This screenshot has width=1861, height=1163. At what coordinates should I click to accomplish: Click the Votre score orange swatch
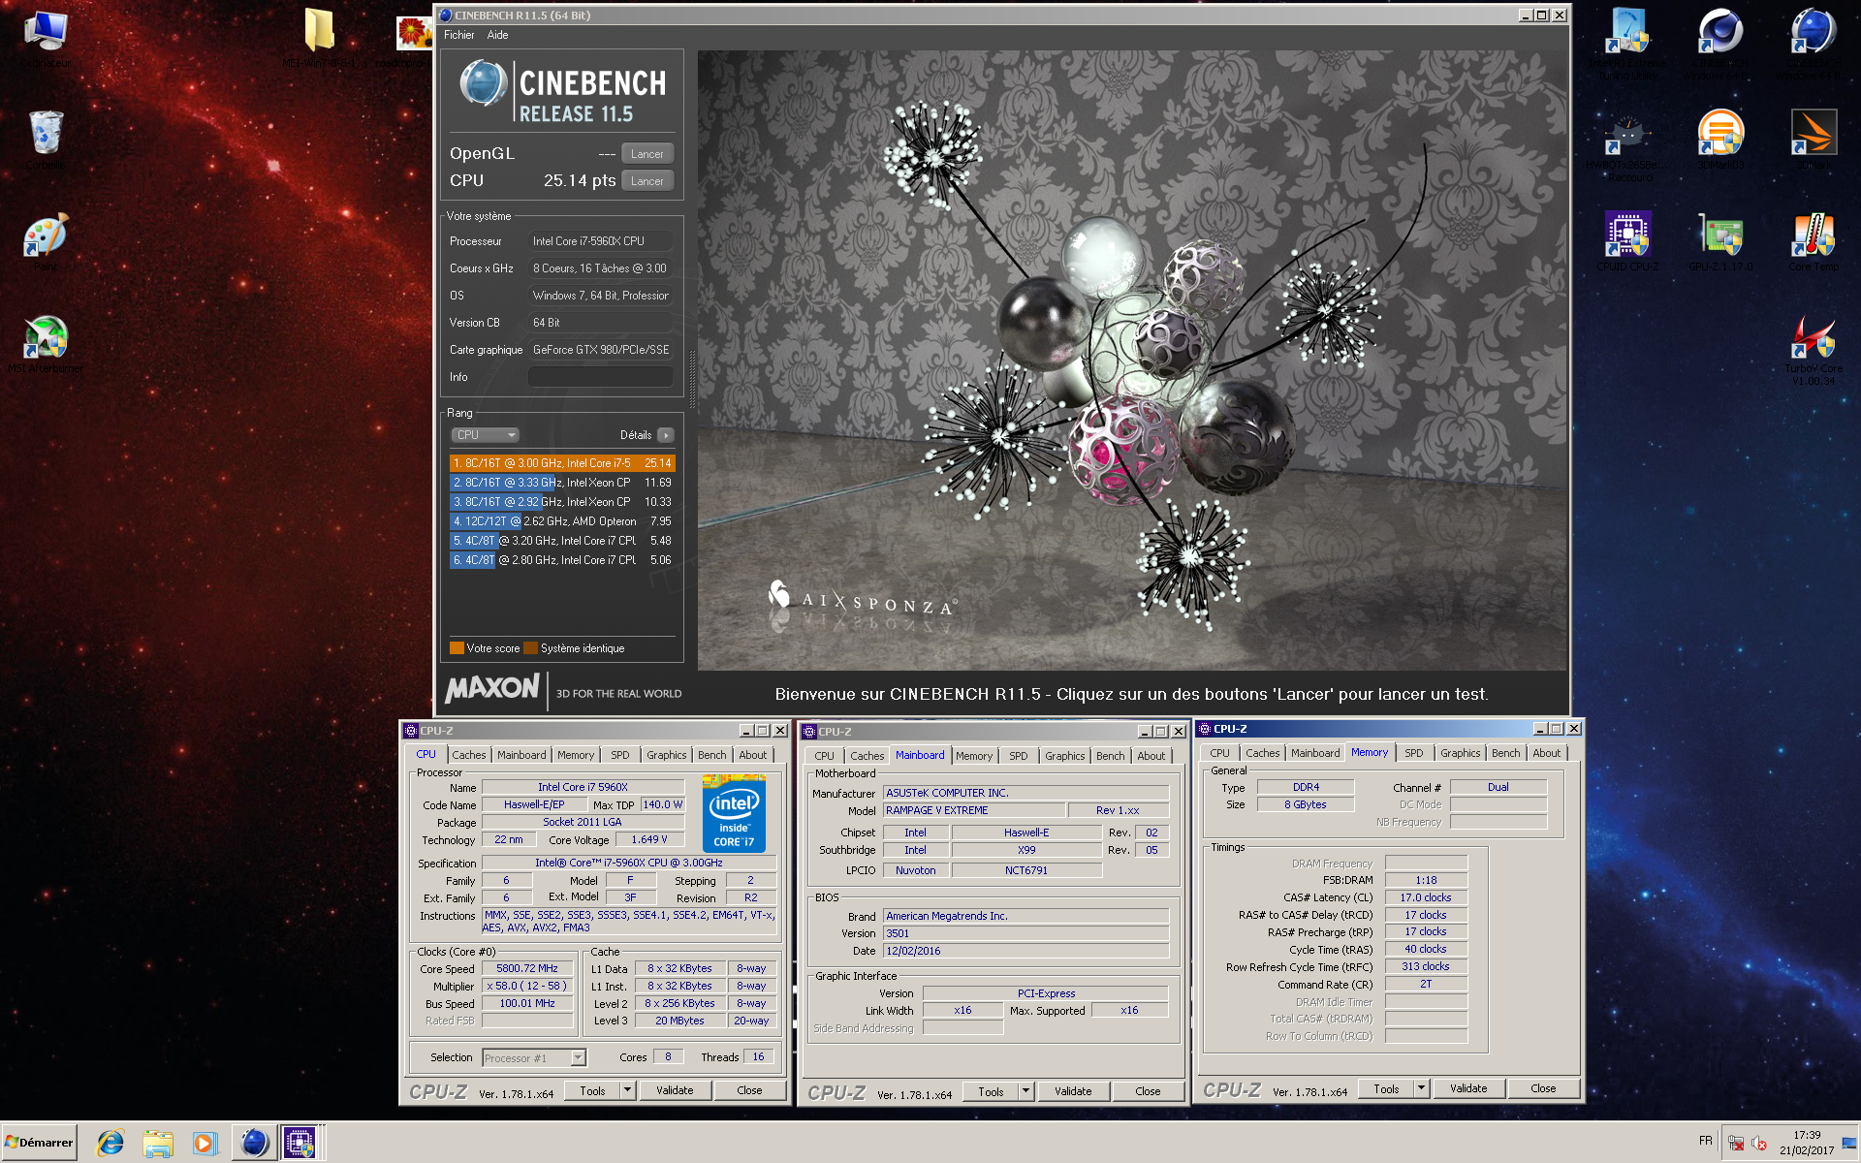[x=457, y=648]
